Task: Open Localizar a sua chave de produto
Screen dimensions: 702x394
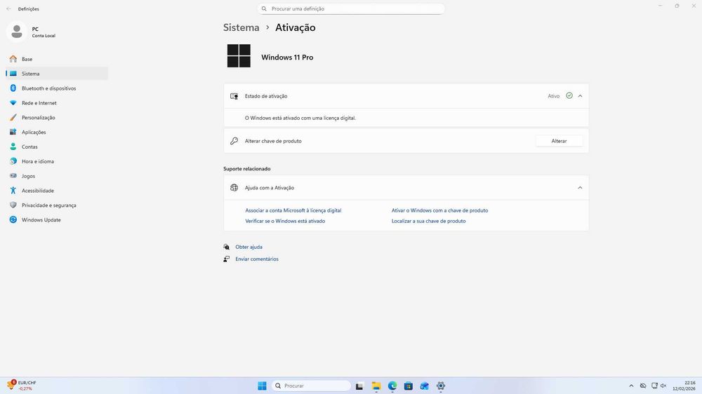Action: (428, 221)
